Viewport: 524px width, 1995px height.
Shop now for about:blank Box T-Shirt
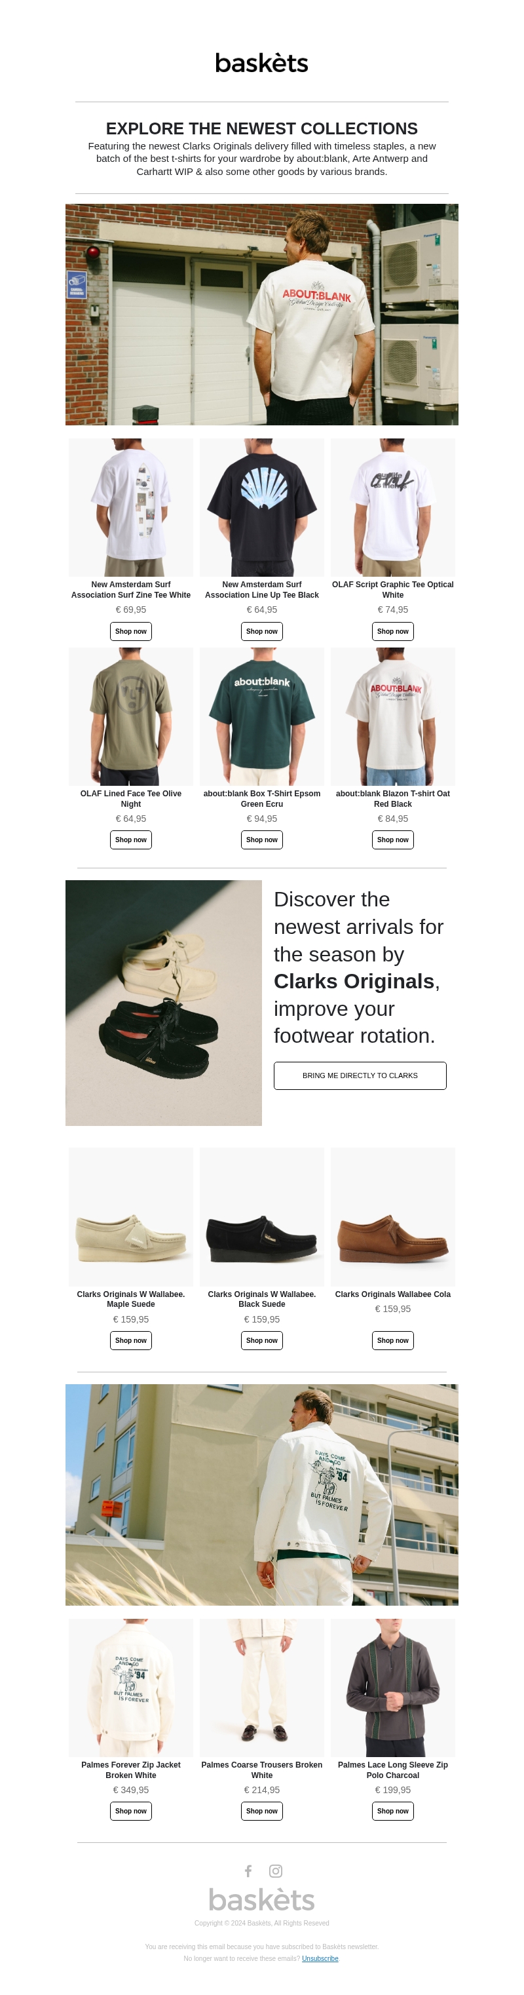click(261, 840)
